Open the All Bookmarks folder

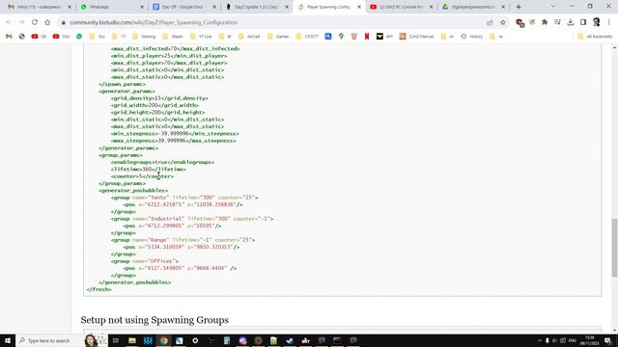coord(595,37)
